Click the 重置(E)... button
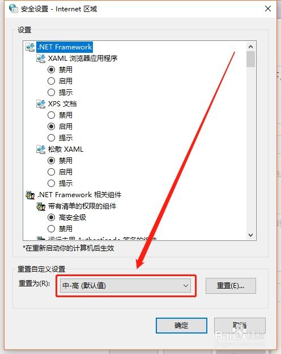This screenshot has height=354, width=281. tap(231, 286)
